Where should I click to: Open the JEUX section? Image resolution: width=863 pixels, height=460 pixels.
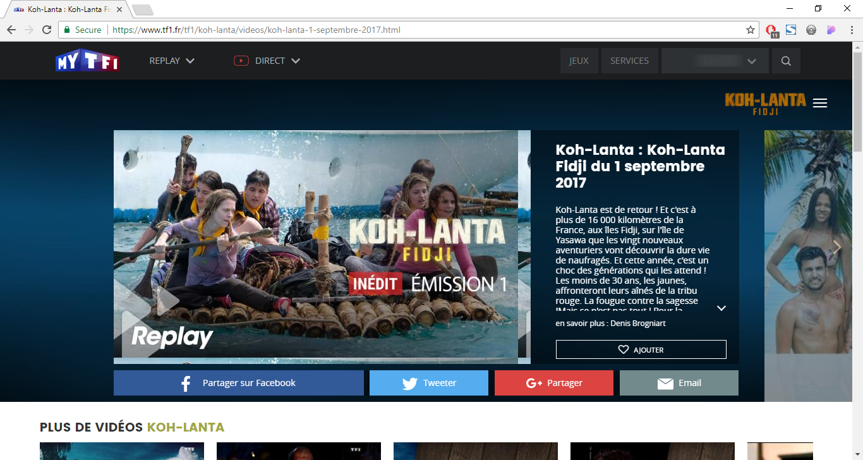point(579,61)
